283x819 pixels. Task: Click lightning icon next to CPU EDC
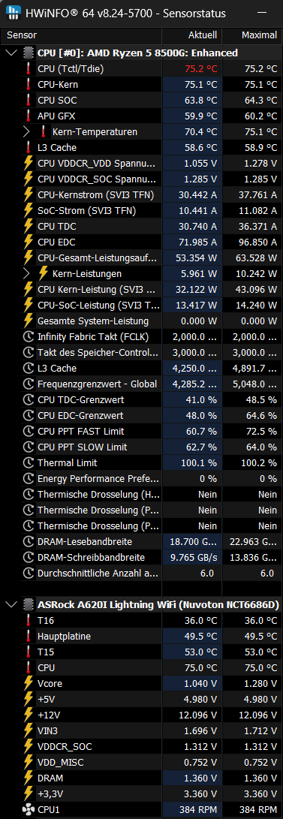click(29, 242)
